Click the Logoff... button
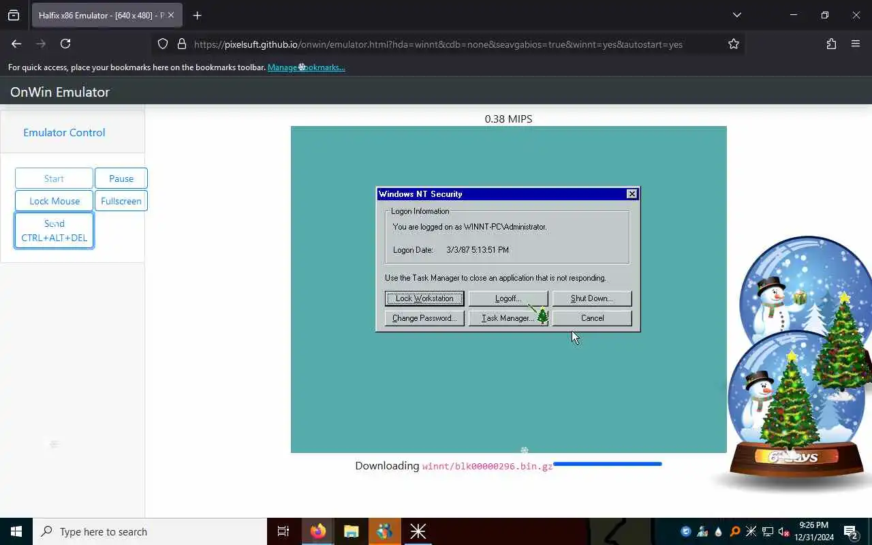The height and width of the screenshot is (545, 872). click(508, 298)
